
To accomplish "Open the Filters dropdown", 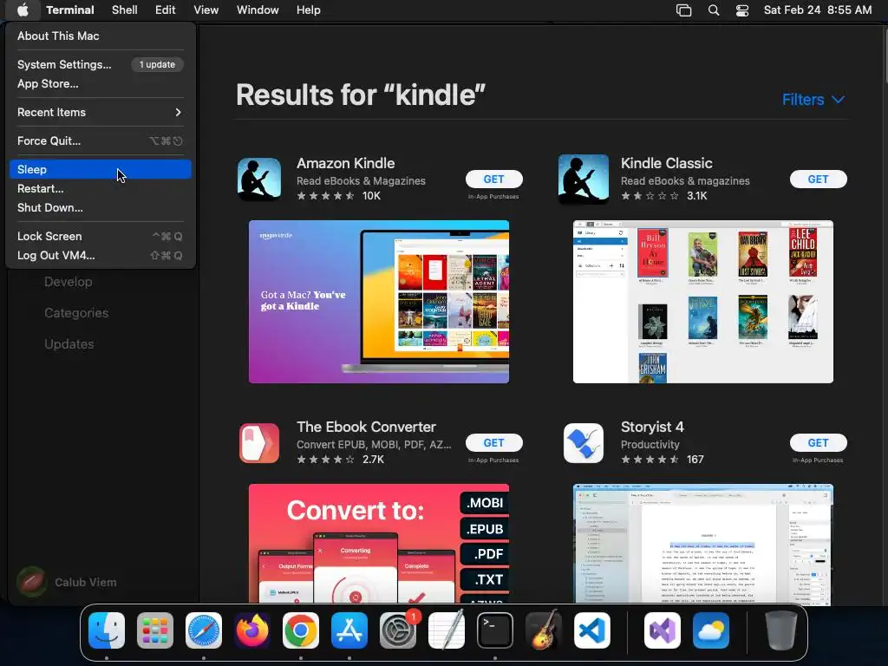I will [813, 100].
